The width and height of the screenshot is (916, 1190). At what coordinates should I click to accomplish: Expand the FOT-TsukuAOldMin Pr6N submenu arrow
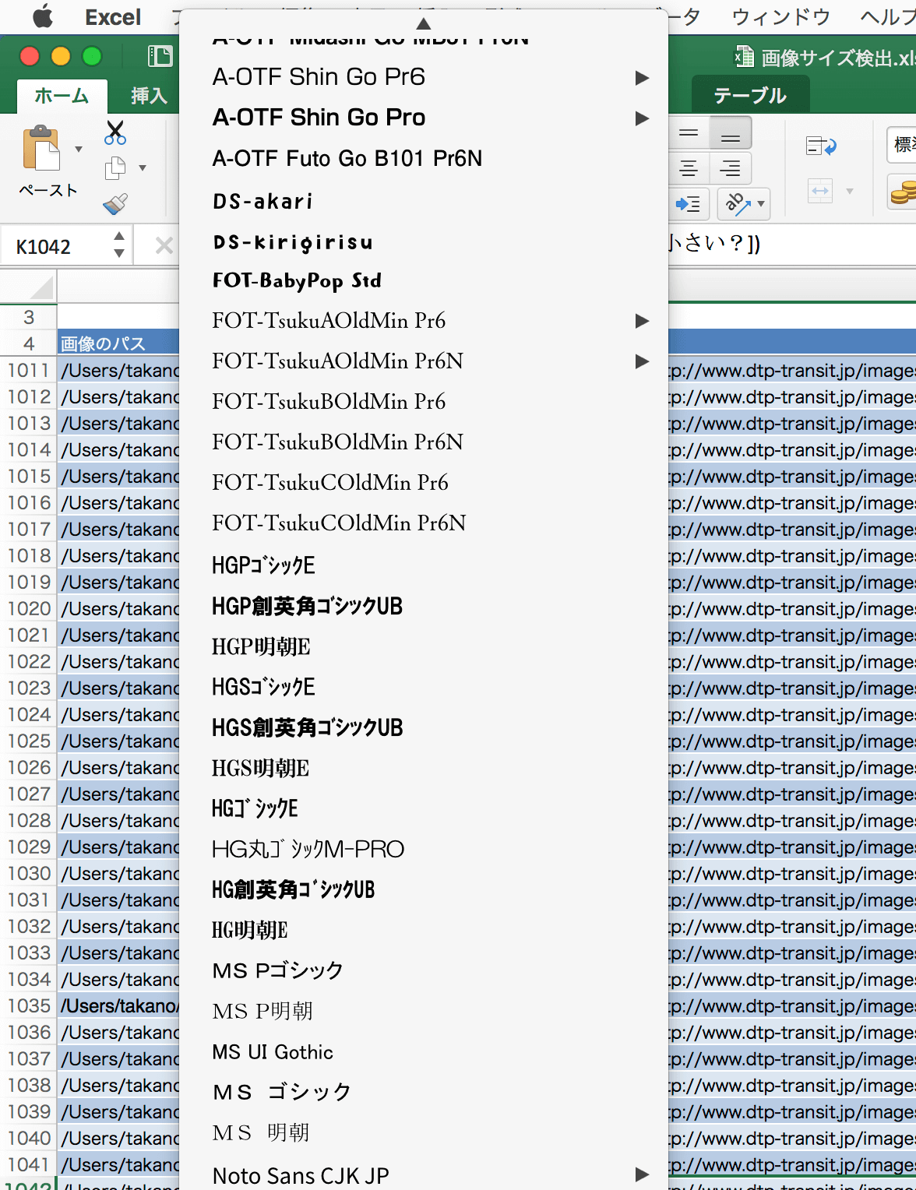(642, 361)
